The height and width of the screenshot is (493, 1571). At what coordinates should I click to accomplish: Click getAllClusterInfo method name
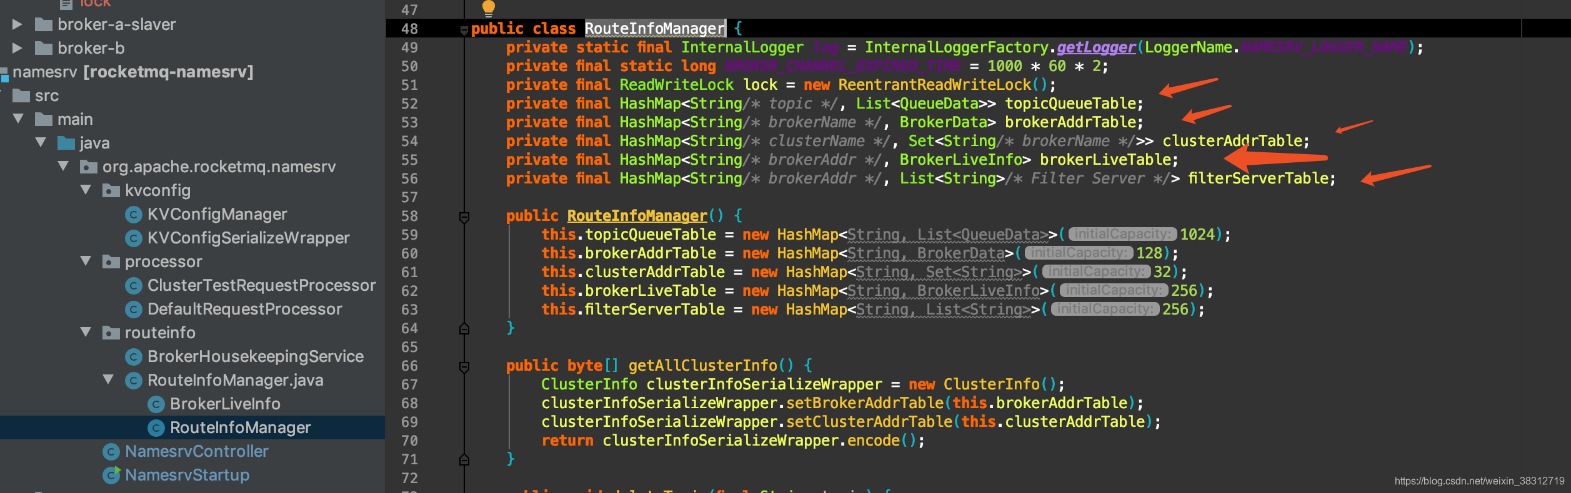click(x=702, y=366)
